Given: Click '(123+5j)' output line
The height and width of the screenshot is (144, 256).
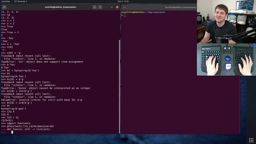Looking at the screenshot, I should [7, 120].
